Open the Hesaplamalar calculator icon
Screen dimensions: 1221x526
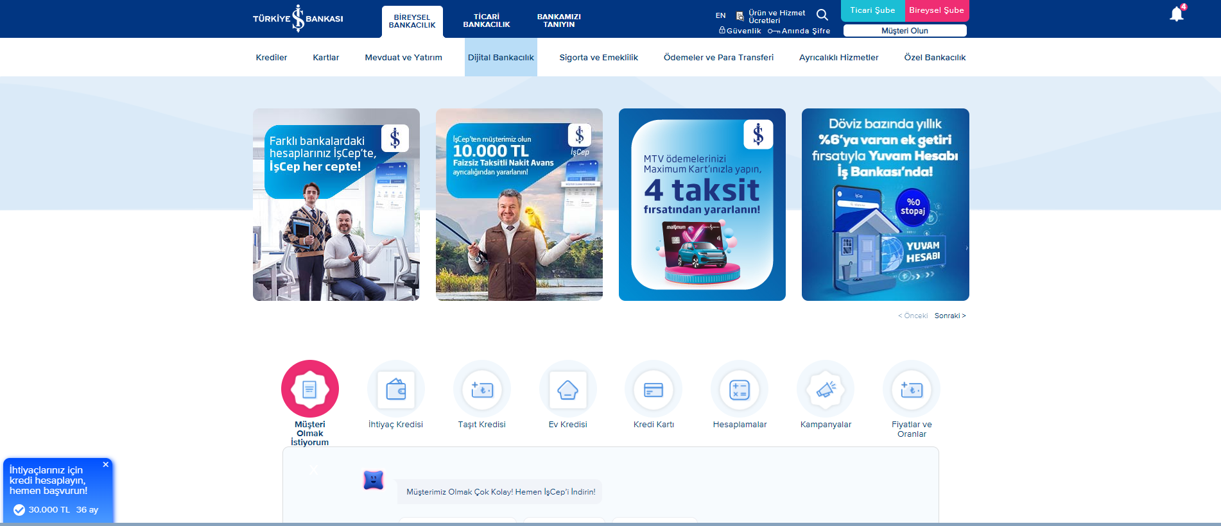coord(740,389)
